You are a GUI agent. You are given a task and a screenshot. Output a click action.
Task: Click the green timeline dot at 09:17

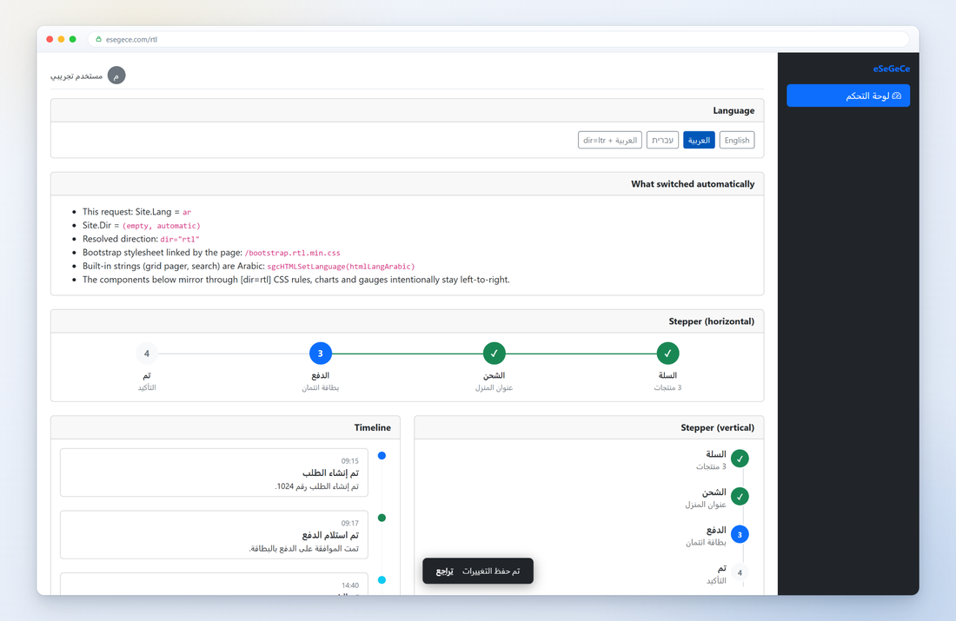click(382, 518)
